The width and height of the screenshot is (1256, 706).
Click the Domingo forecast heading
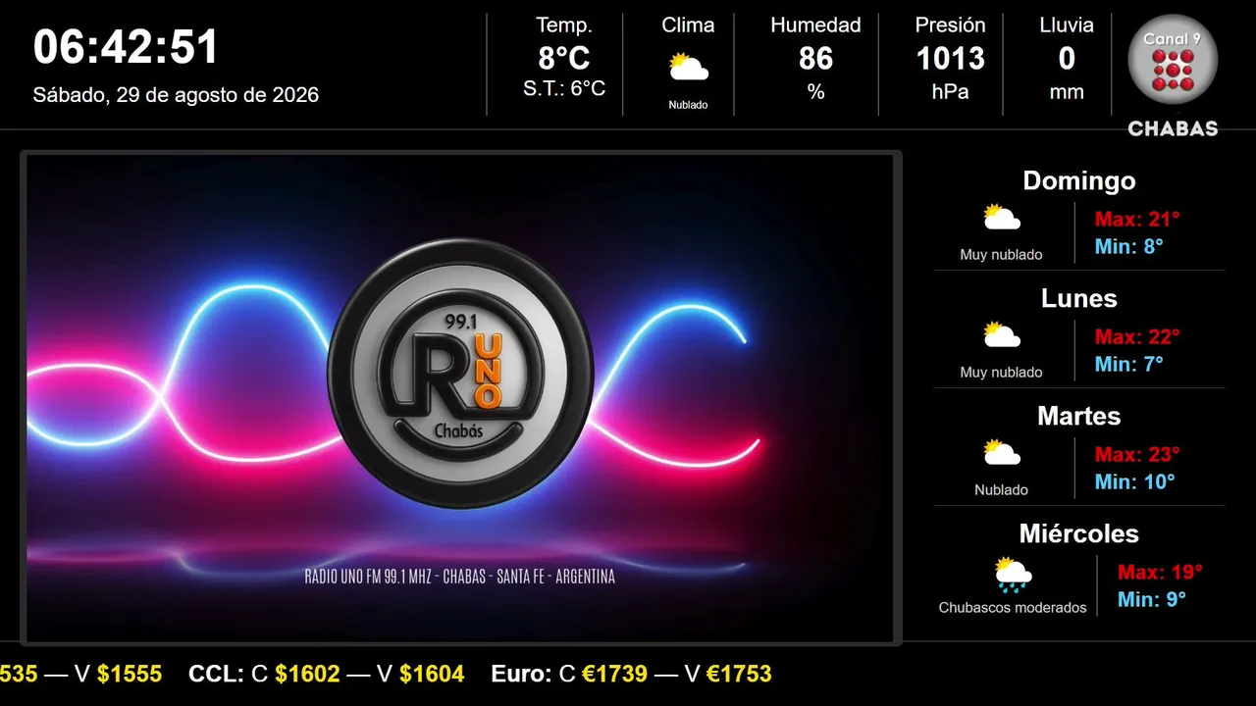[1079, 180]
